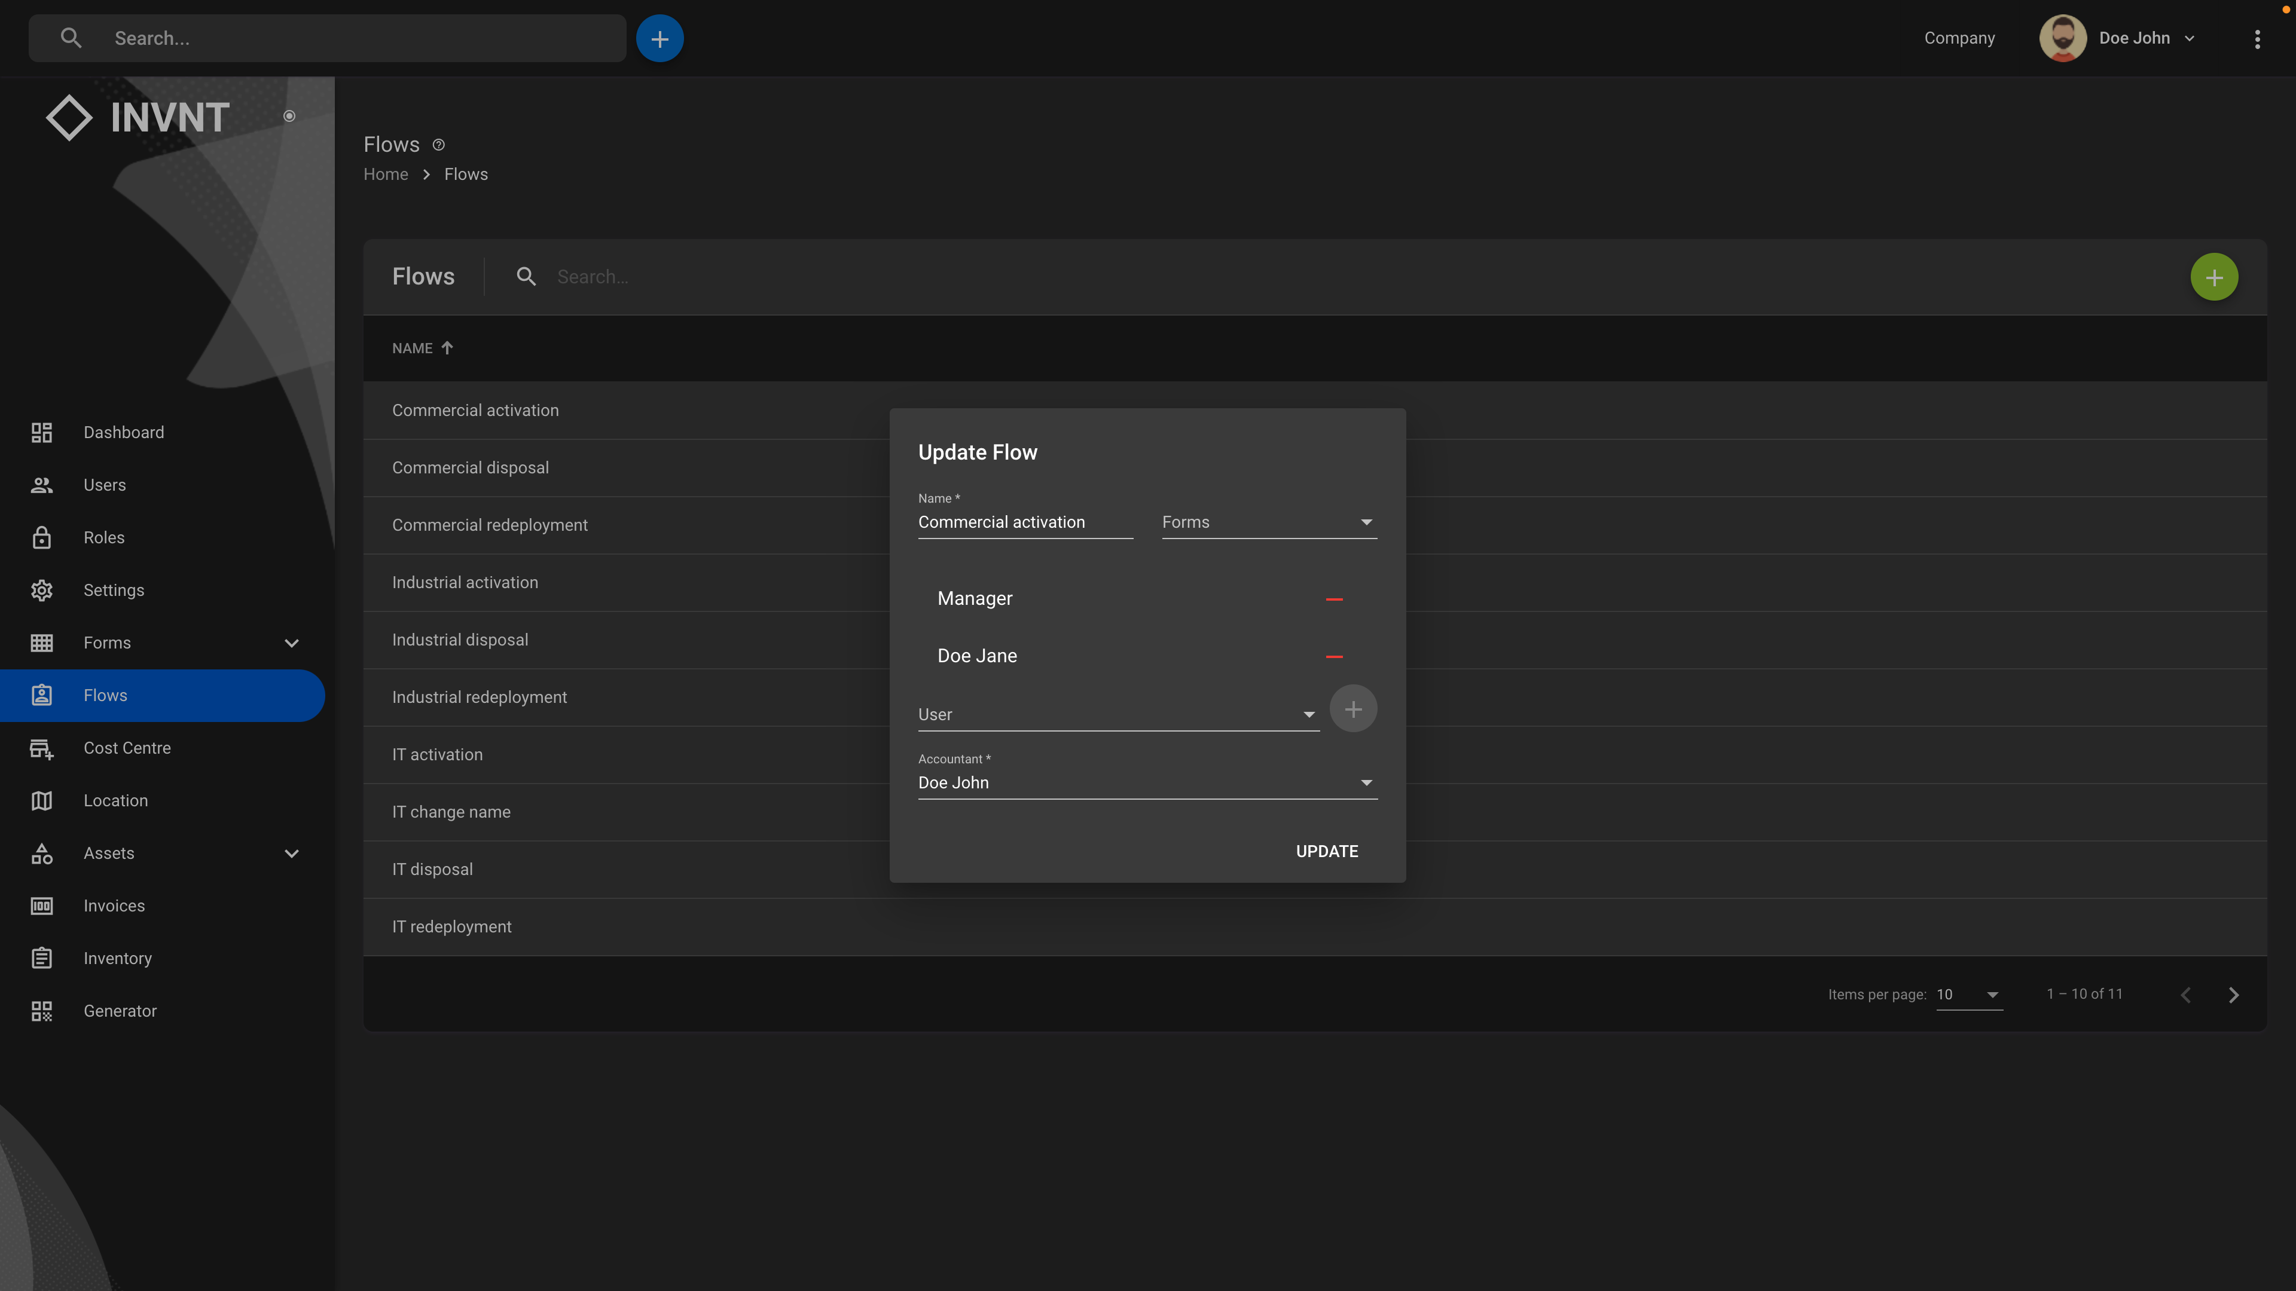The width and height of the screenshot is (2296, 1291).
Task: Open the Items per page dropdown
Action: click(x=1968, y=995)
